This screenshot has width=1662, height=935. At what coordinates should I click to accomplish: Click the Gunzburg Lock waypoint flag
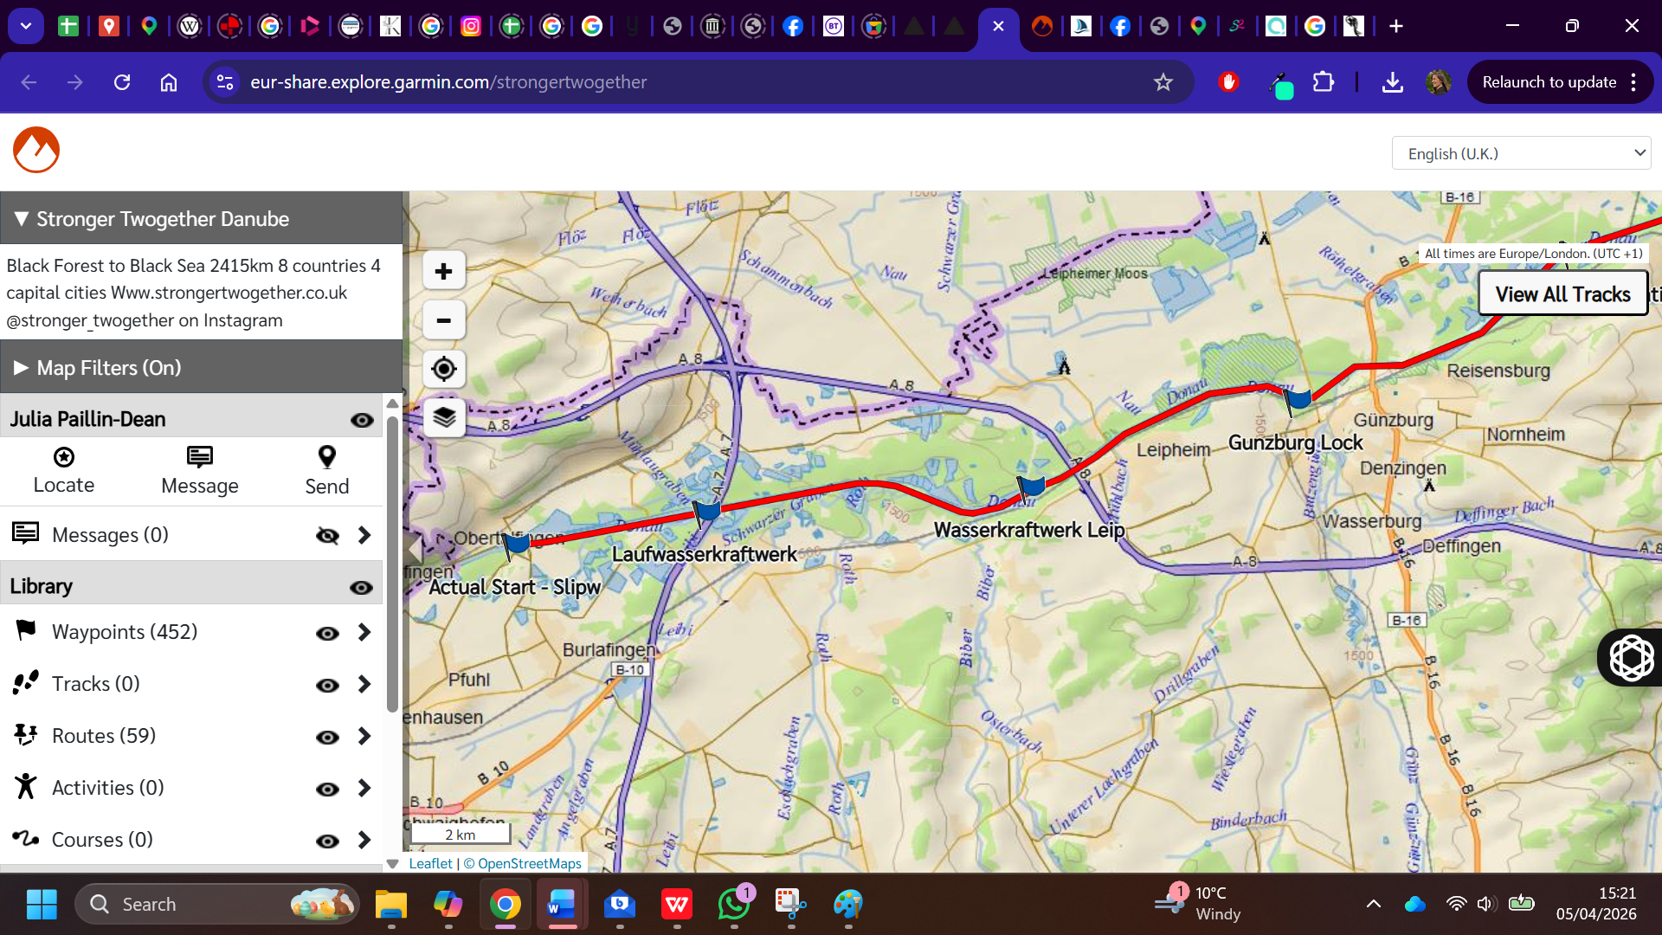(x=1298, y=400)
